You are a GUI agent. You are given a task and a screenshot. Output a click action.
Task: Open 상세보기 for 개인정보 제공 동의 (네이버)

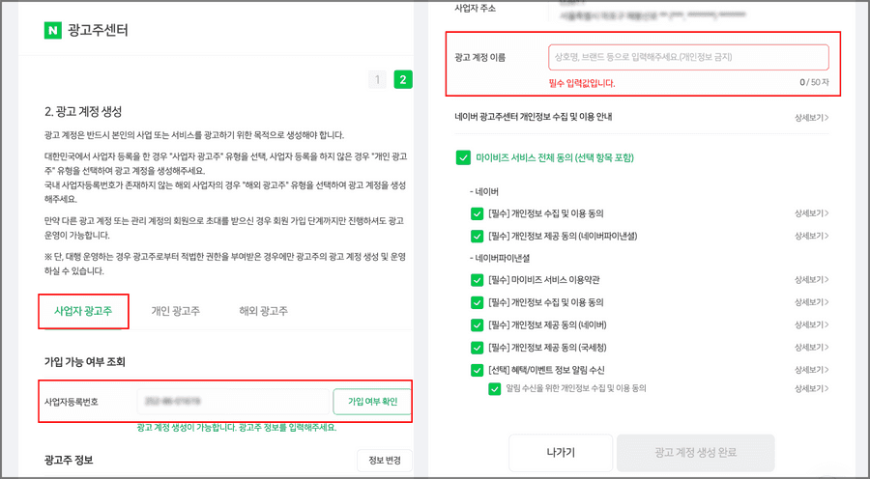812,324
